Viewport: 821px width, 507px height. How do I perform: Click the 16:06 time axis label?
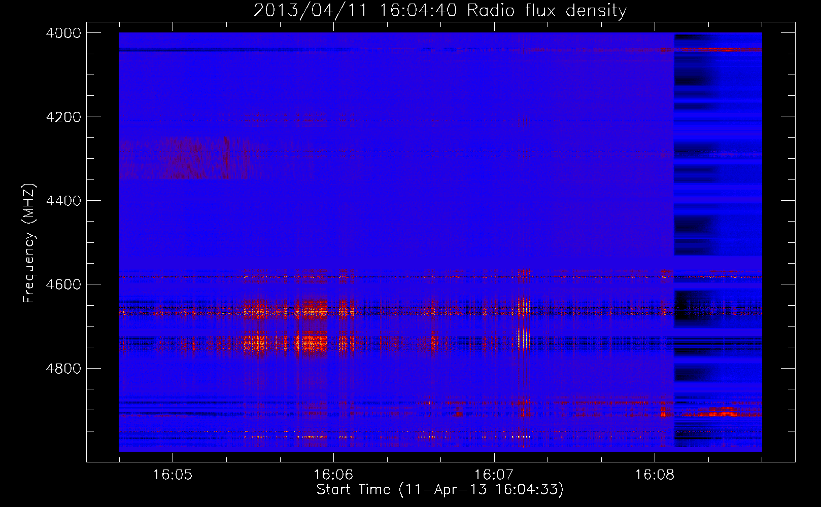pos(333,475)
